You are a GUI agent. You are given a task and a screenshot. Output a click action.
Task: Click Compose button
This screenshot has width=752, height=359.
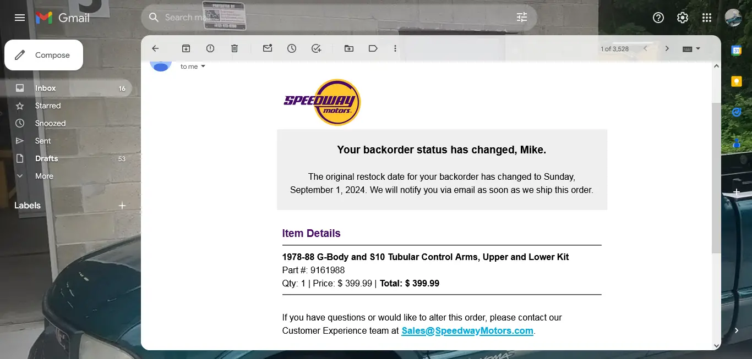point(44,55)
